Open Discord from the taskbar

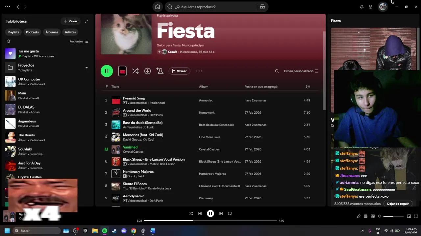(124, 231)
